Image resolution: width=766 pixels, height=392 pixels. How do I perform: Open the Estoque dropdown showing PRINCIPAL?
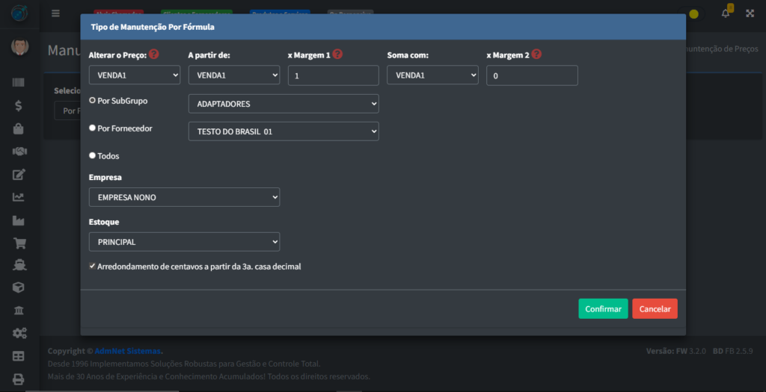click(x=184, y=242)
